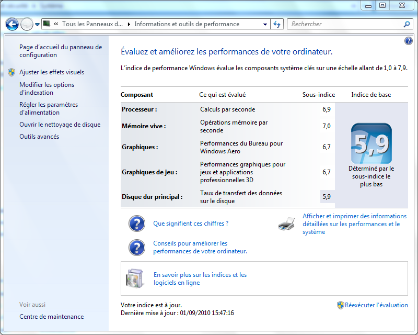
Task: Select the 'Mémoire vive :' row label
Action: click(x=144, y=126)
